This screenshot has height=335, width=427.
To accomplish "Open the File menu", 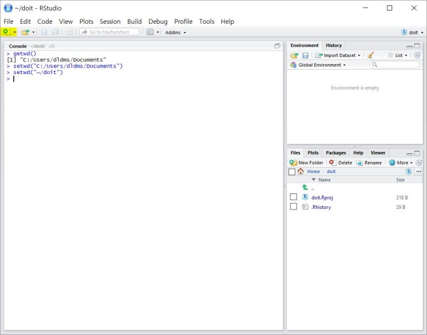I will click(x=8, y=22).
